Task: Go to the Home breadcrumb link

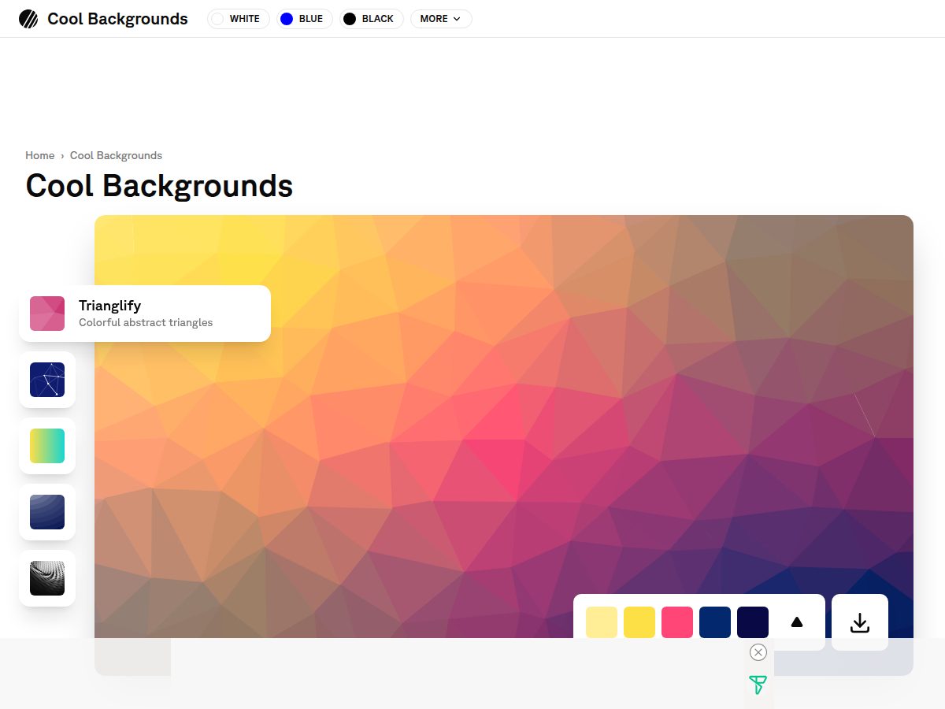Action: 40,155
